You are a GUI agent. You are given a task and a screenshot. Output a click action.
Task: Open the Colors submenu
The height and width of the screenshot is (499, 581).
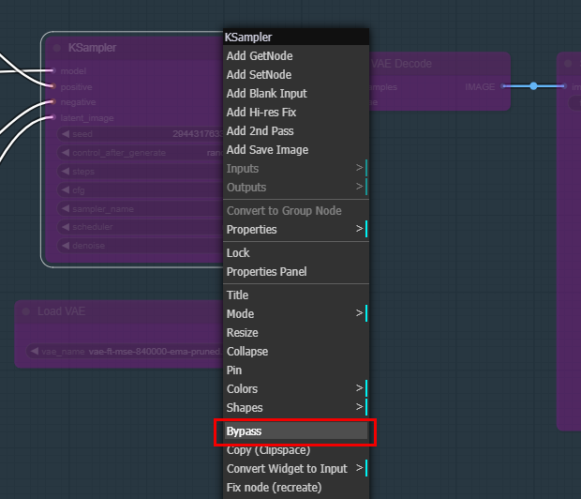(296, 389)
